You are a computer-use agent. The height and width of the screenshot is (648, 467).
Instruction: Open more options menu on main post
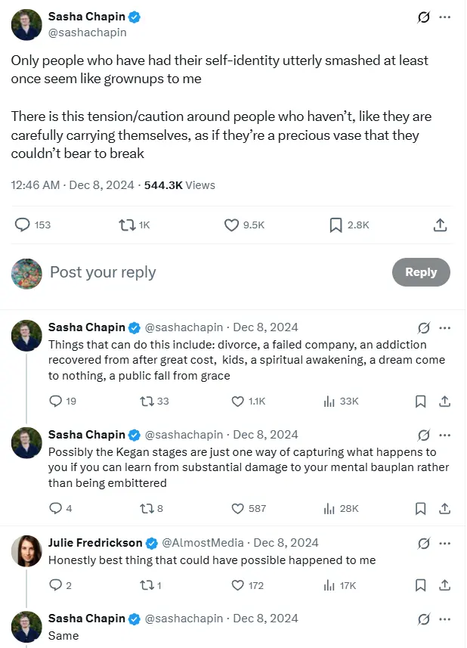(x=445, y=17)
